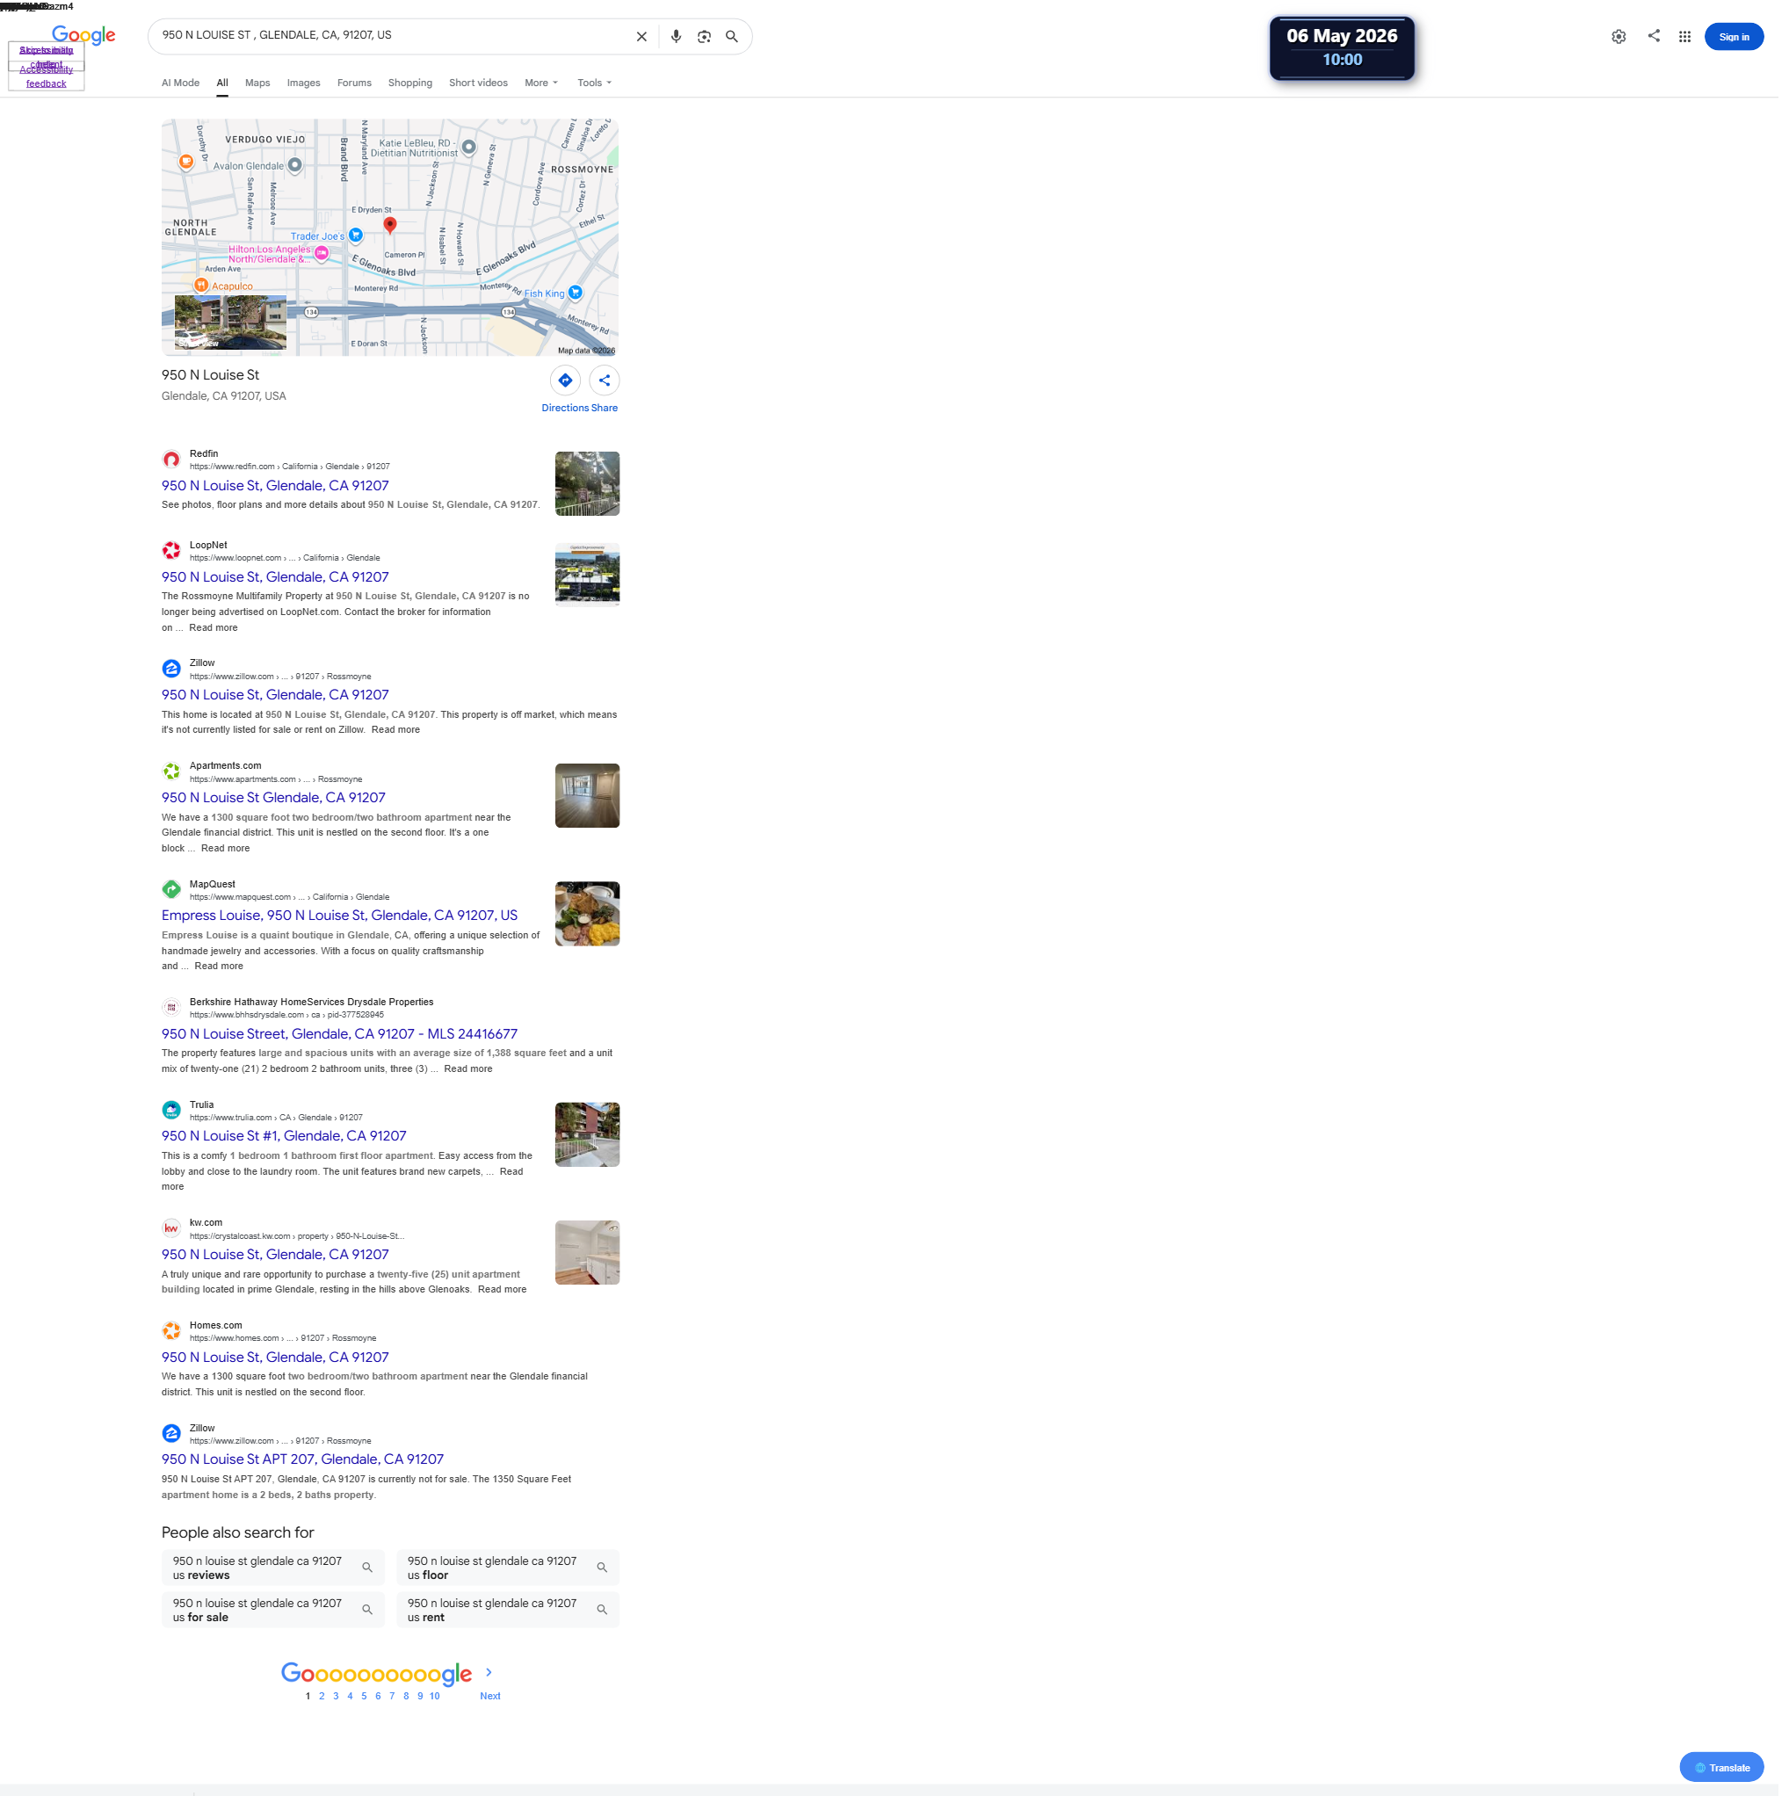
Task: Search related query ending in rent
Action: pyautogui.click(x=508, y=1610)
